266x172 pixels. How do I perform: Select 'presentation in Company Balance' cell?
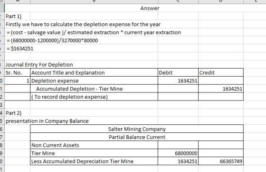click(47, 121)
